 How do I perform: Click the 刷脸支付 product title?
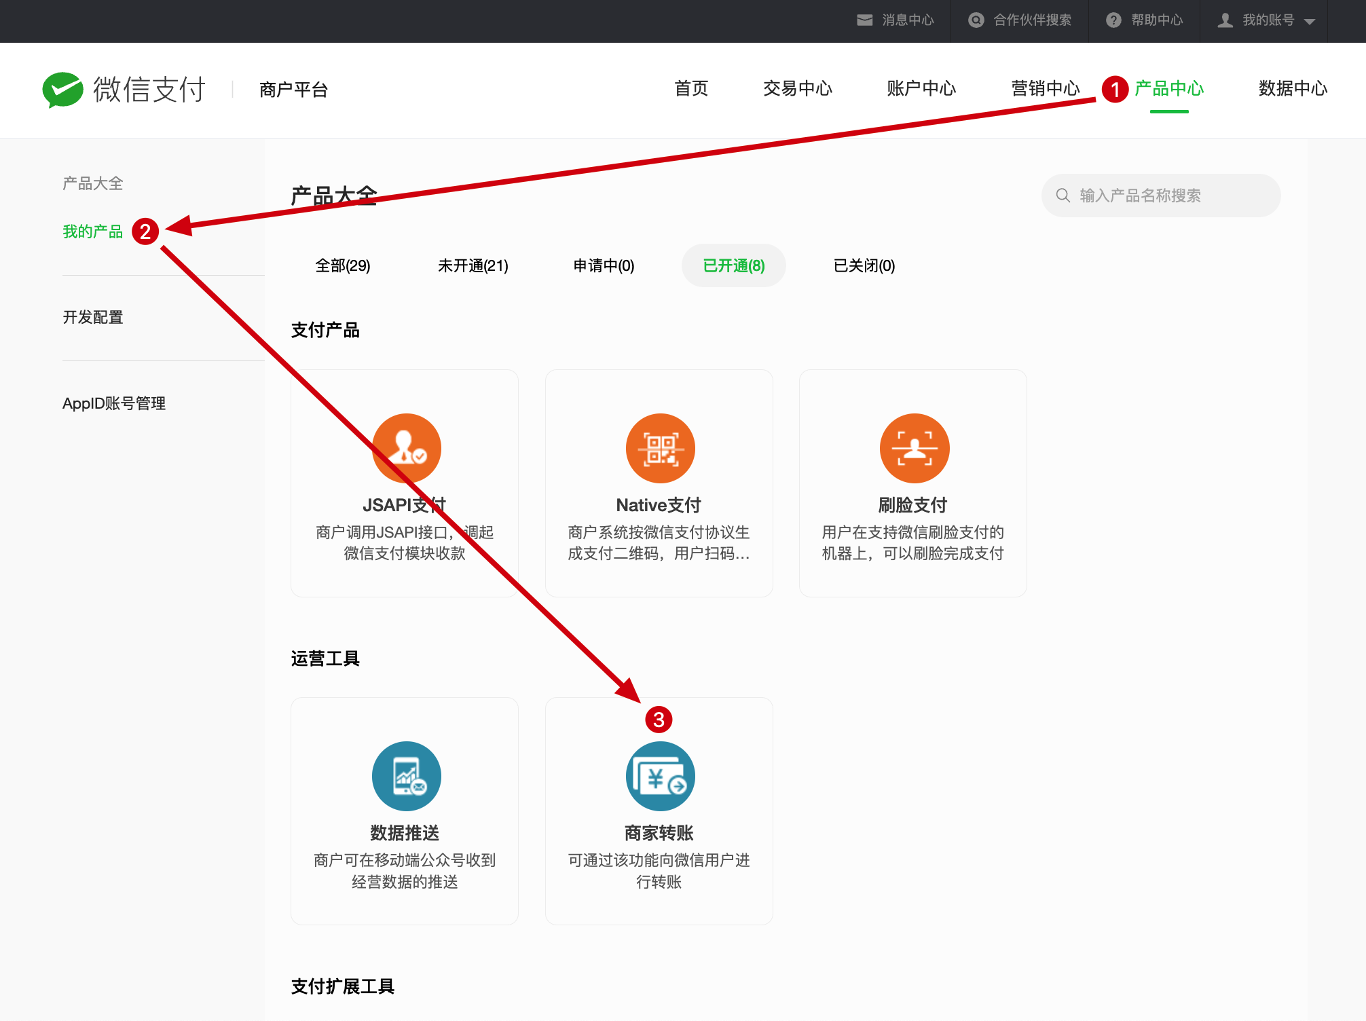coord(912,505)
